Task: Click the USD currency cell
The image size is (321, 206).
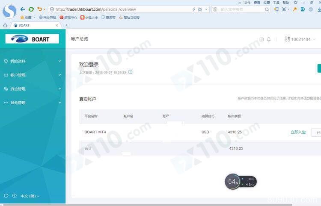Action: [205, 132]
